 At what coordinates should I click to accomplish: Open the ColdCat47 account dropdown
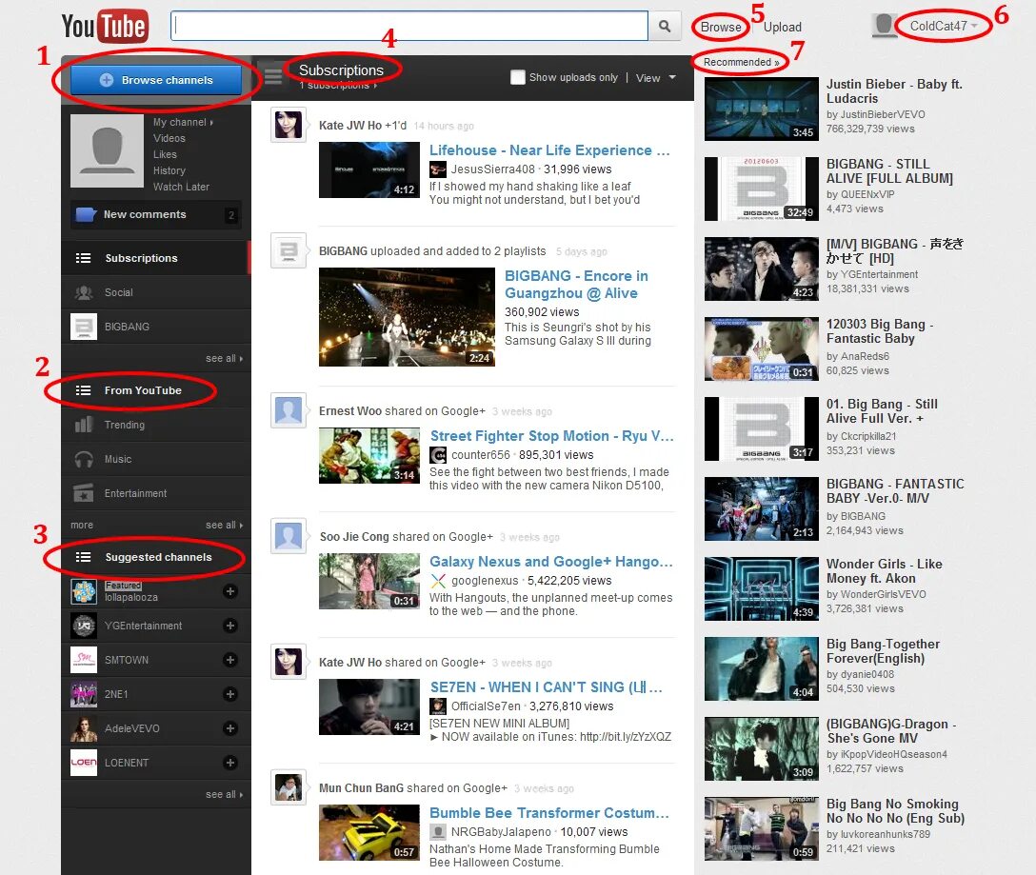coord(943,26)
